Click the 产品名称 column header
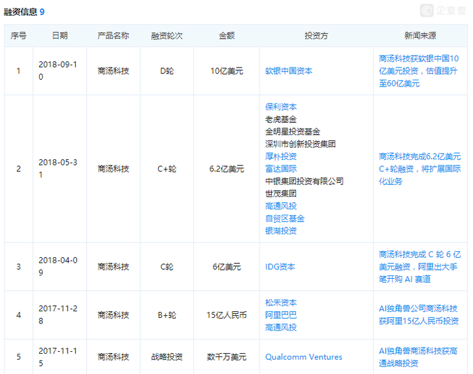473x374 pixels. click(113, 36)
